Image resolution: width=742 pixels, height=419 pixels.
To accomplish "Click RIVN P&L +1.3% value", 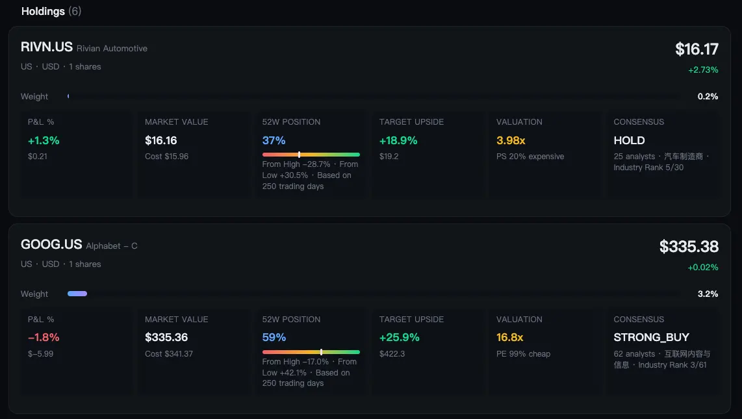I will pos(44,140).
